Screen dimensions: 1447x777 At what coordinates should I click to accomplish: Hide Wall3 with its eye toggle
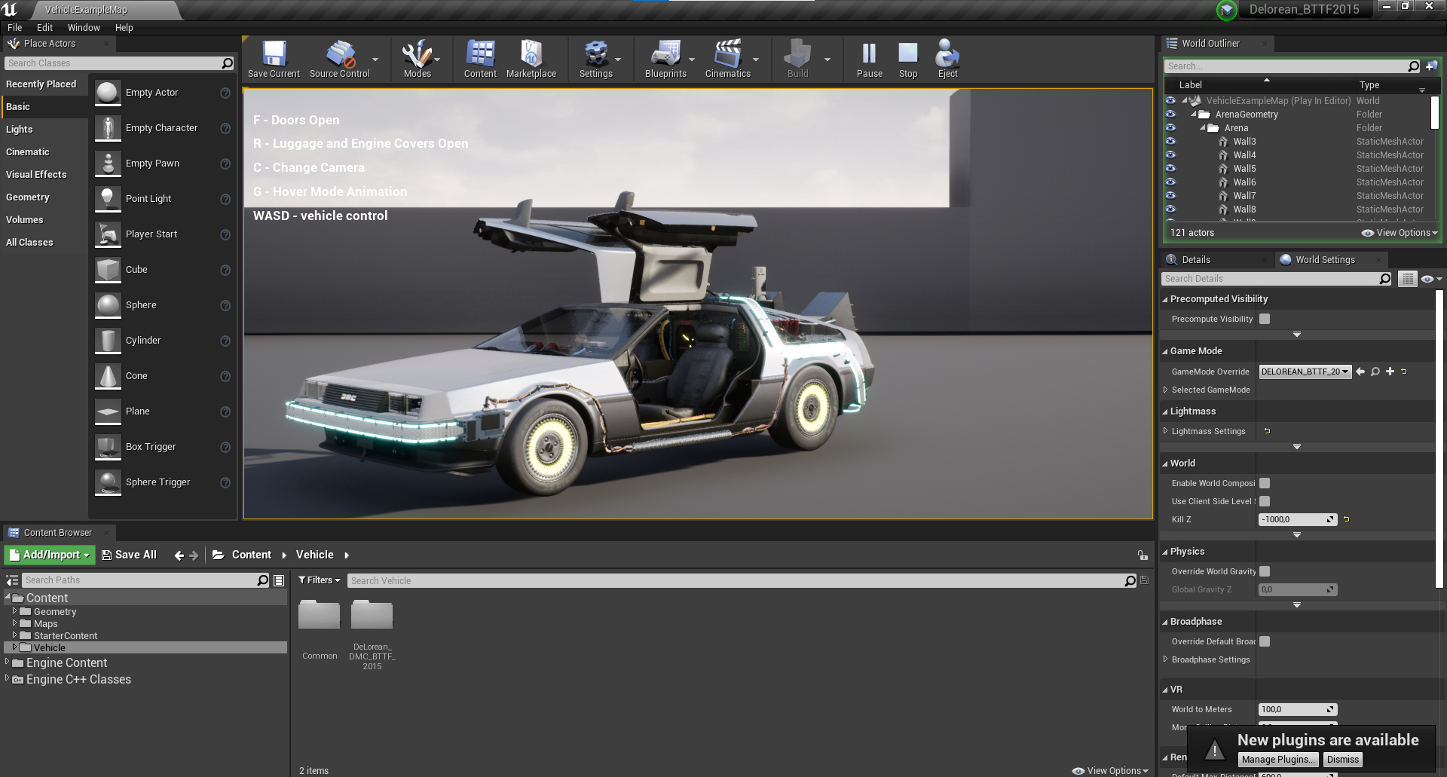tap(1170, 141)
